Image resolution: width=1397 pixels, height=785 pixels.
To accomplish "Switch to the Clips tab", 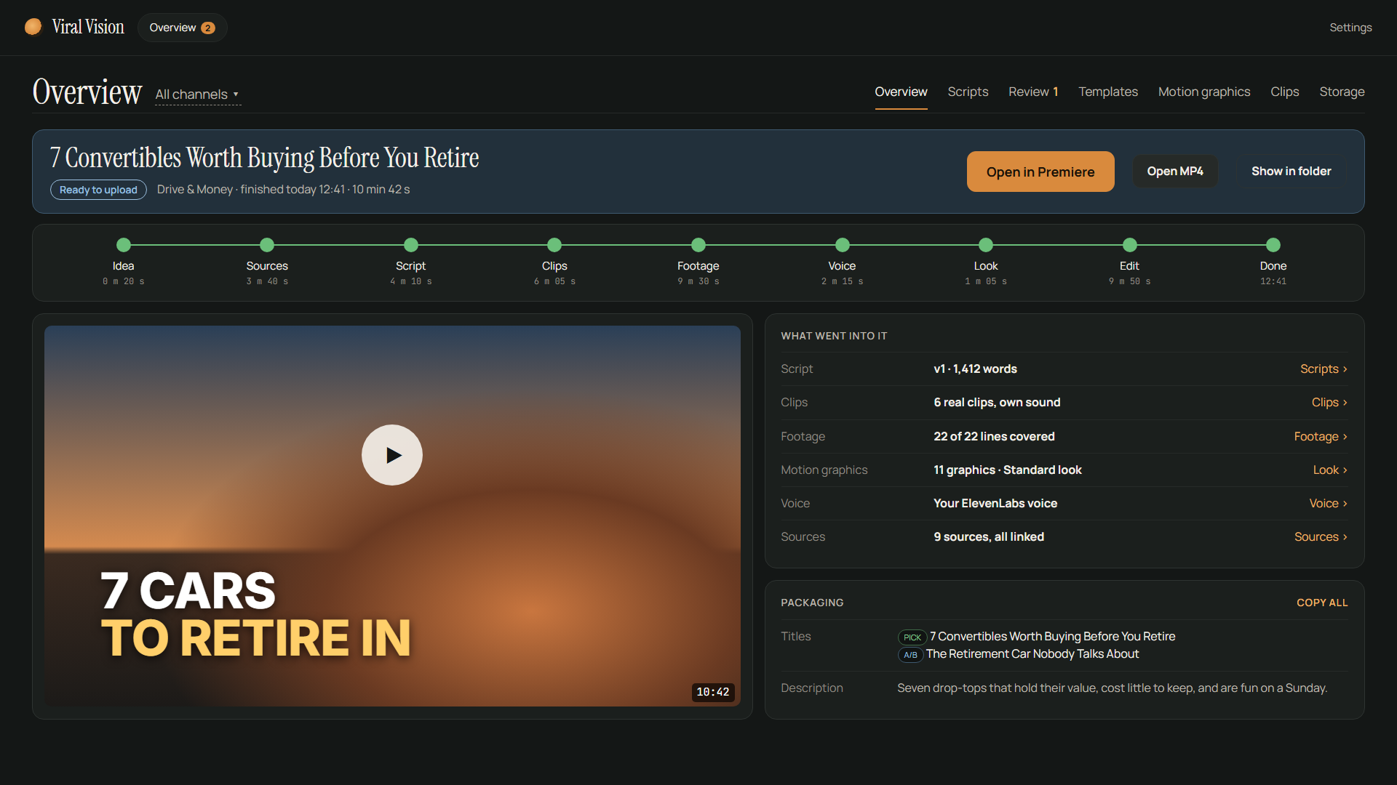I will tap(1284, 92).
